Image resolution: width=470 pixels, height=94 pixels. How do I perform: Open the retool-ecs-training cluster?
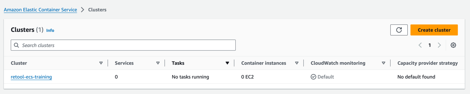click(31, 77)
